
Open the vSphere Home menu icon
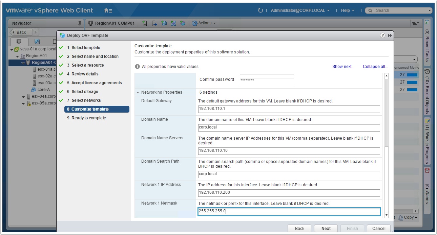pyautogui.click(x=108, y=10)
